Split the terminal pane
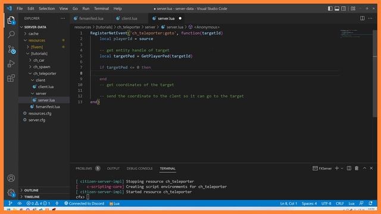Image resolution: width=381 pixels, height=214 pixels. (349, 168)
